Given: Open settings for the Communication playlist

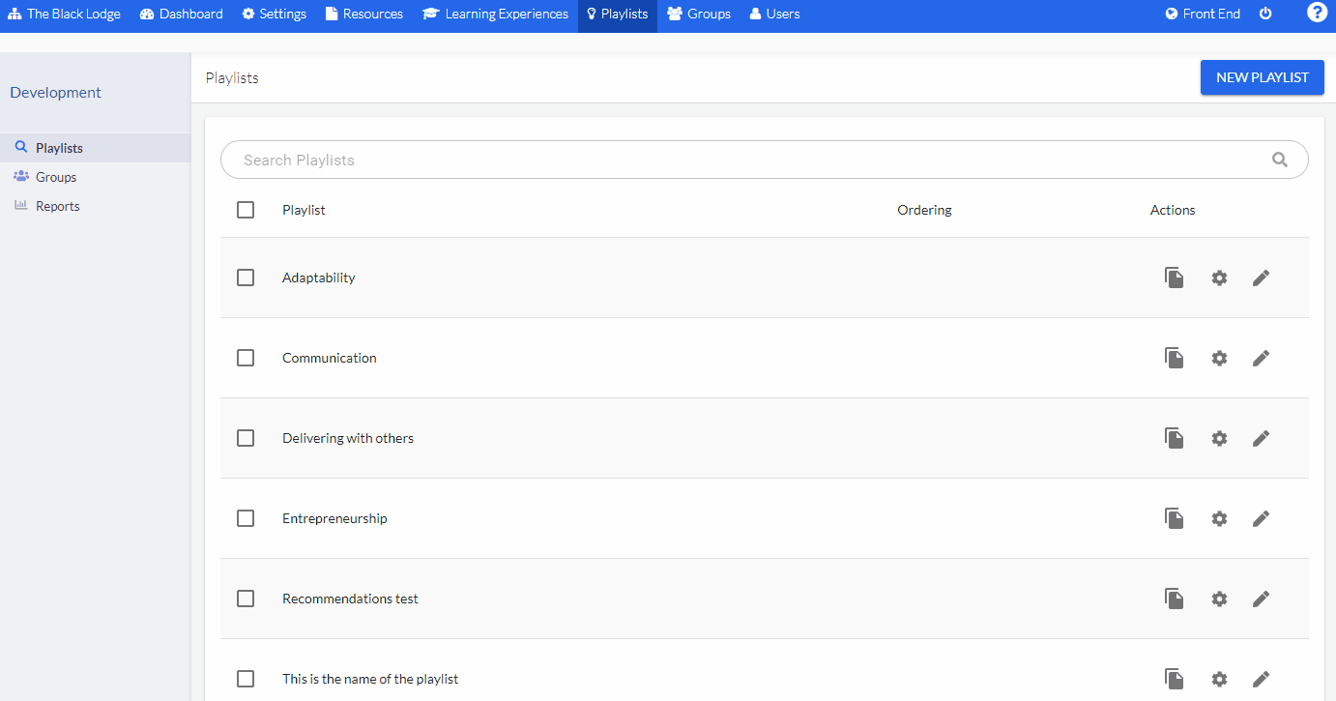Looking at the screenshot, I should point(1219,358).
